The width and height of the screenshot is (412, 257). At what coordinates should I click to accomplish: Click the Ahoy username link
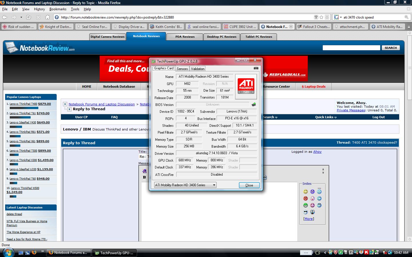click(317, 152)
